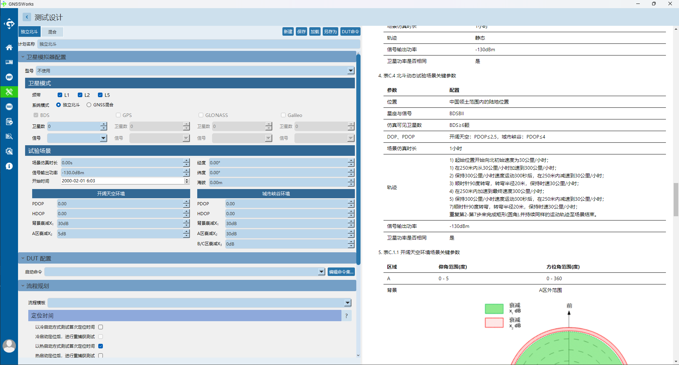Open the info icon in sidebar
This screenshot has width=679, height=365.
pyautogui.click(x=9, y=166)
